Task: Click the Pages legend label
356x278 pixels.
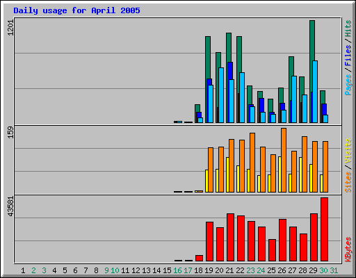Action: pyautogui.click(x=348, y=85)
